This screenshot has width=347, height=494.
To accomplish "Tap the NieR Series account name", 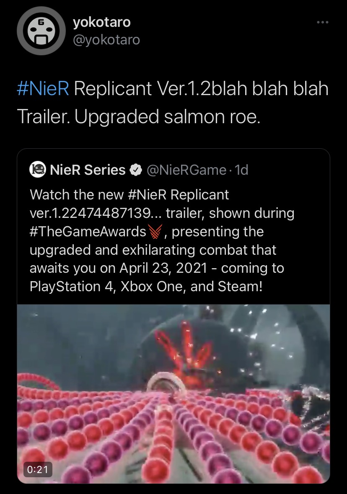I will click(x=88, y=170).
